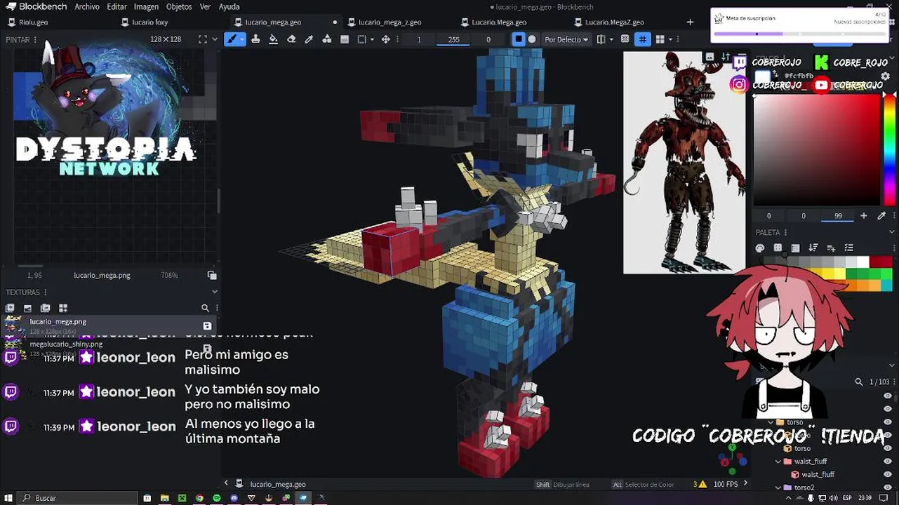899x505 pixels.
Task: Toggle the color erase mode icon
Action: point(625,39)
